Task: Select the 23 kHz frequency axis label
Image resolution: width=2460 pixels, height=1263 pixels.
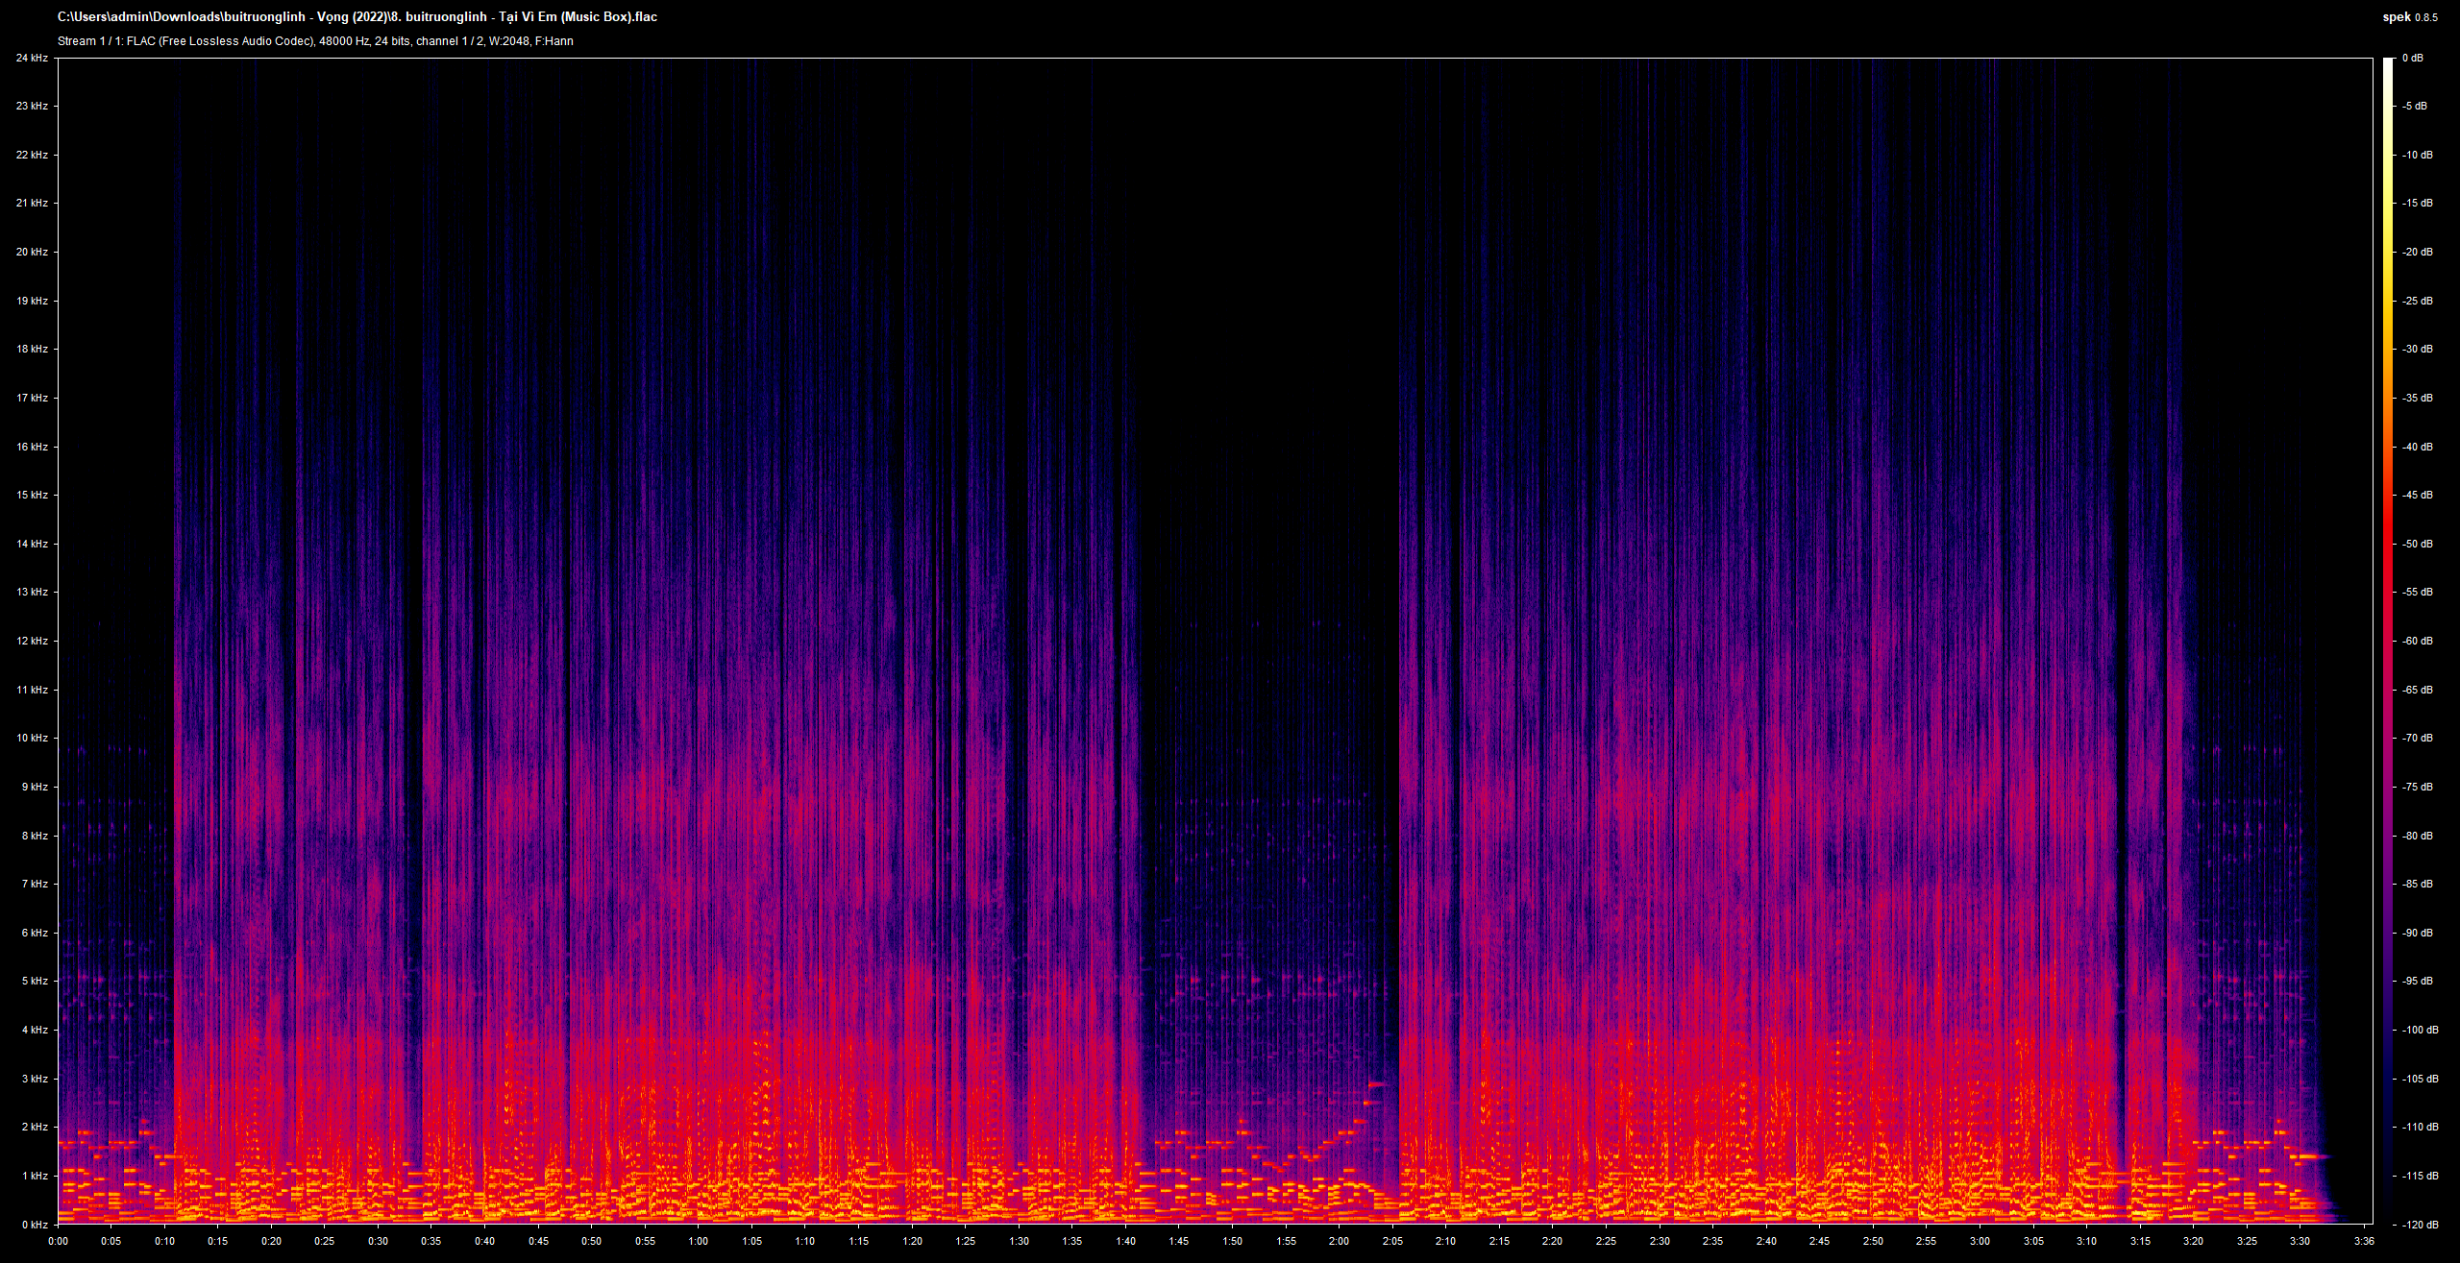Action: [x=32, y=106]
